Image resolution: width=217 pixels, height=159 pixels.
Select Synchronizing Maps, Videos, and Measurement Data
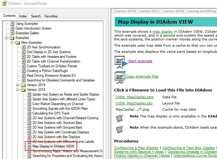point(67,151)
